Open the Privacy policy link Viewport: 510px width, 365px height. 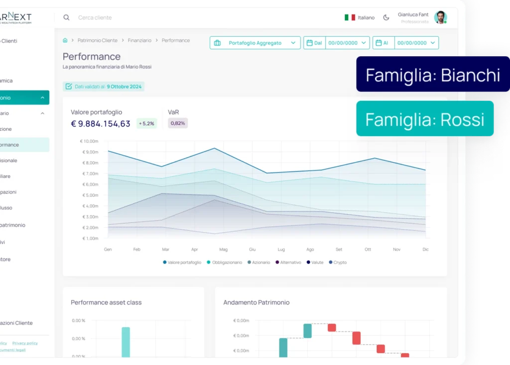coord(25,343)
